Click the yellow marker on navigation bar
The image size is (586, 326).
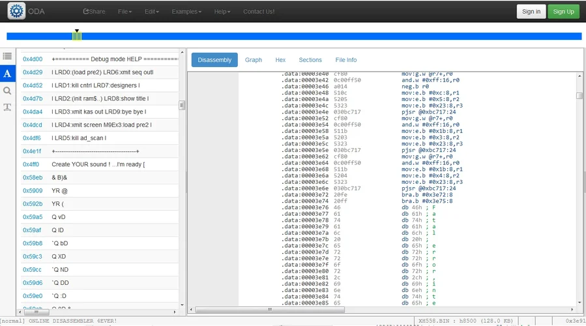[77, 36]
